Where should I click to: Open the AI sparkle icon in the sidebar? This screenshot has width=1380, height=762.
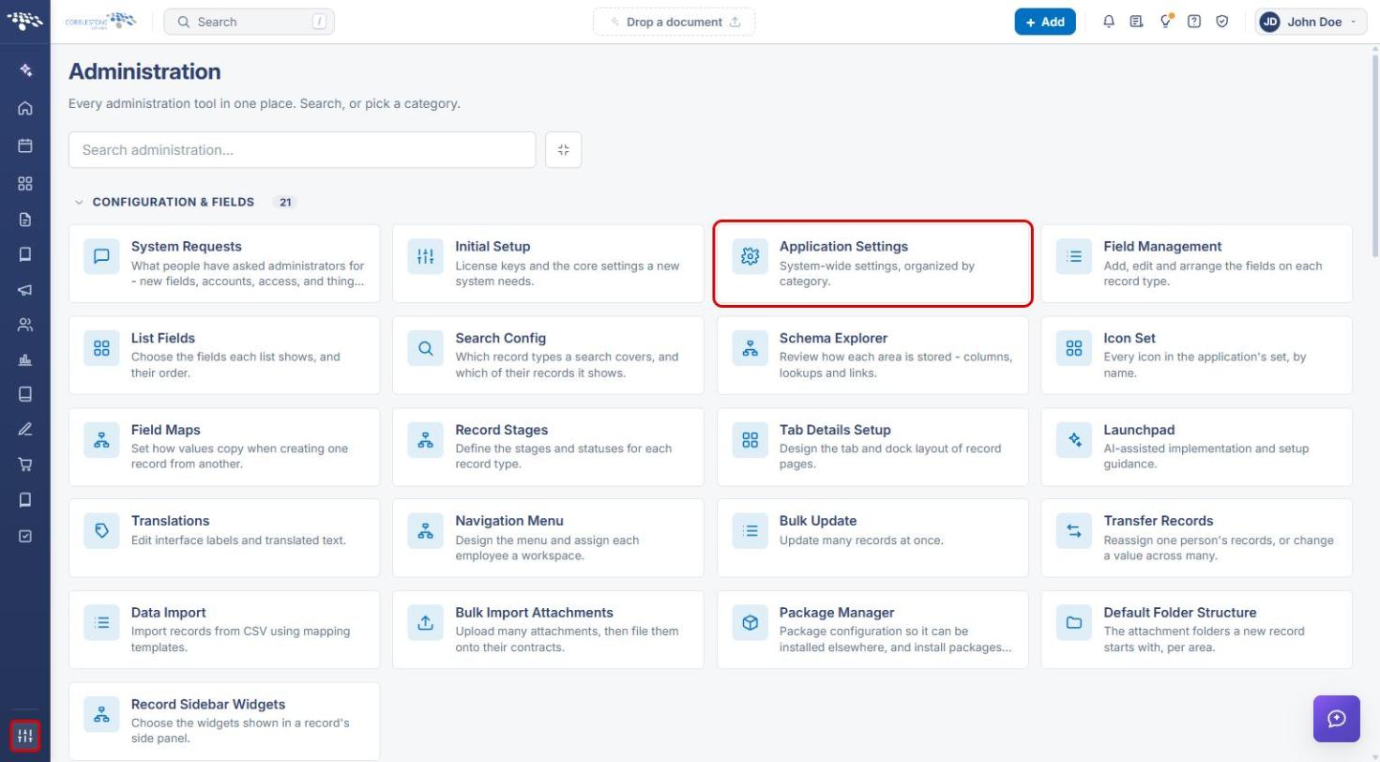(25, 70)
